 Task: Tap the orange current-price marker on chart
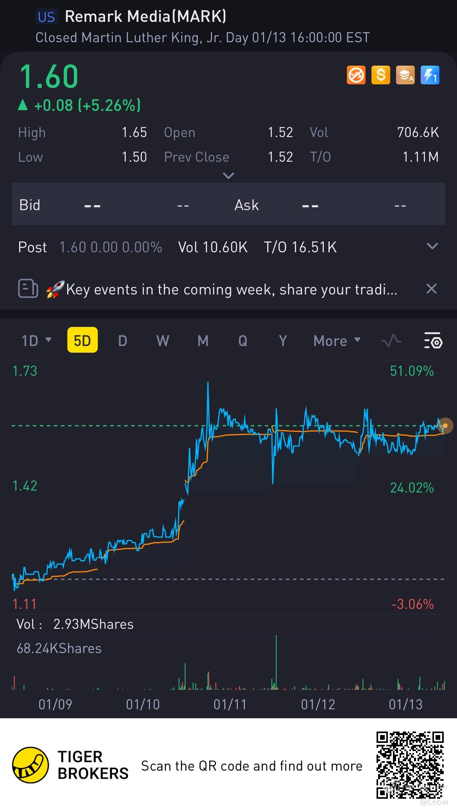pyautogui.click(x=445, y=425)
